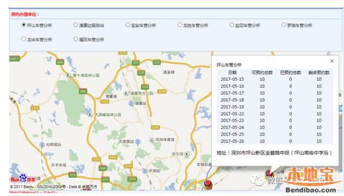The height and width of the screenshot is (196, 344).
Task: Close the 坪山车管分所 info popup
Action: (x=332, y=61)
